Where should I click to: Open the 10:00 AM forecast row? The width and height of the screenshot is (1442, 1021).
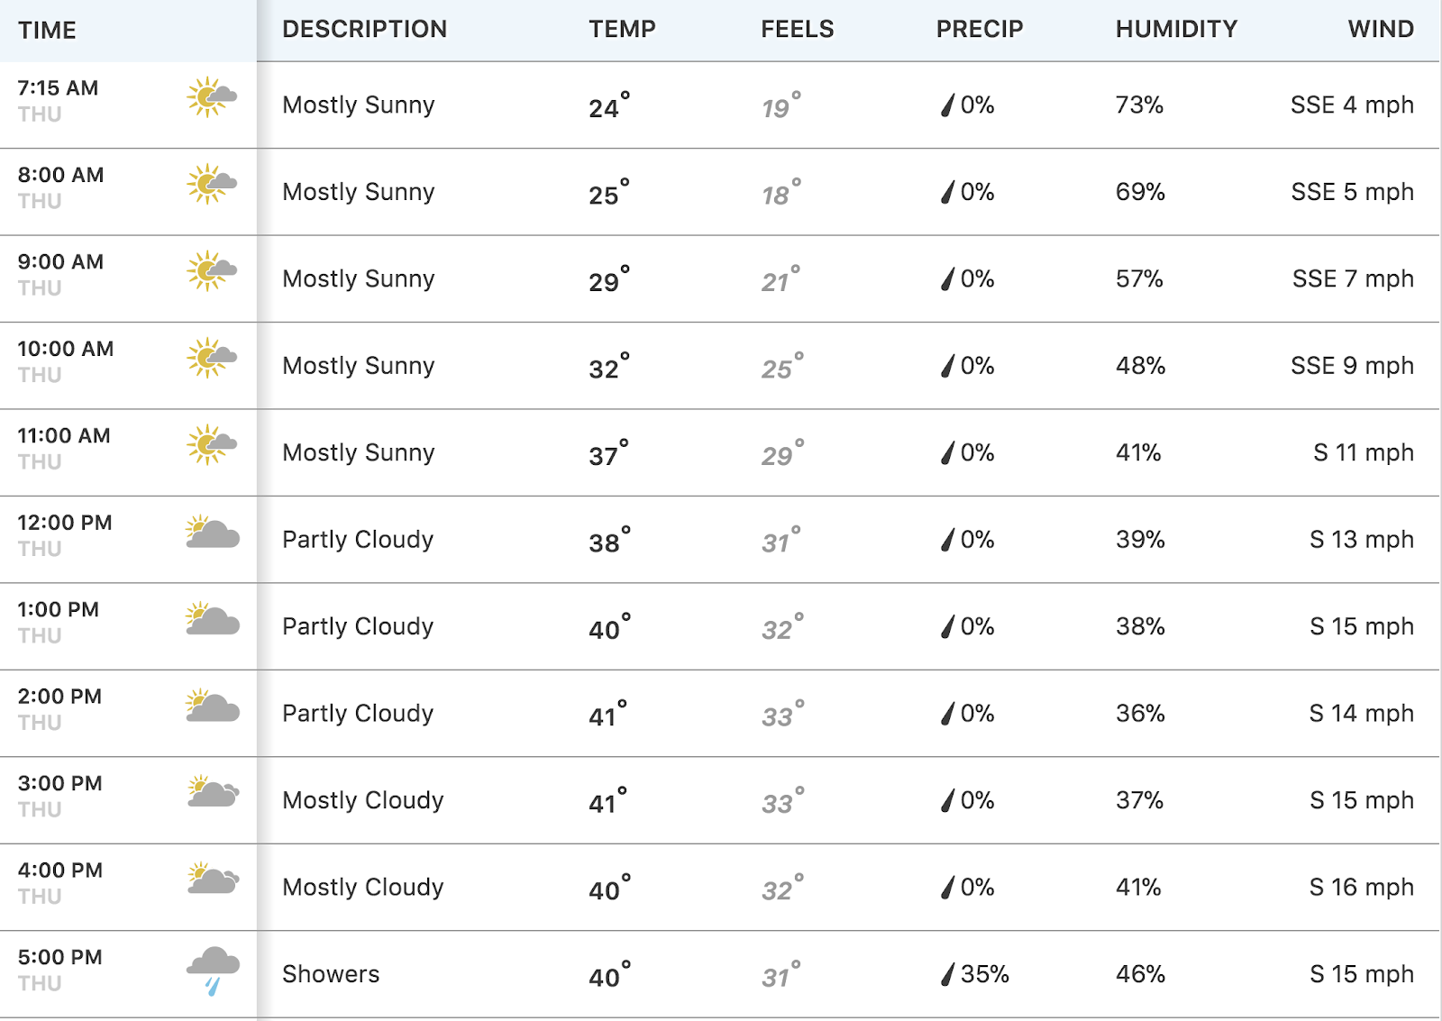pos(719,366)
